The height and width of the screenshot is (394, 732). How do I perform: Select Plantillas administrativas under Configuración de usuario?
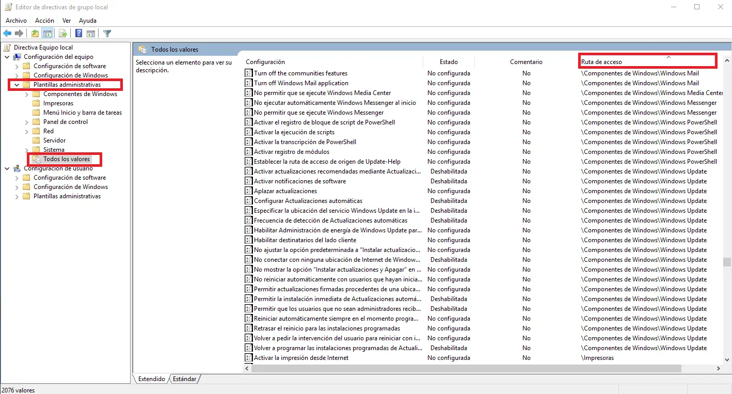point(67,196)
